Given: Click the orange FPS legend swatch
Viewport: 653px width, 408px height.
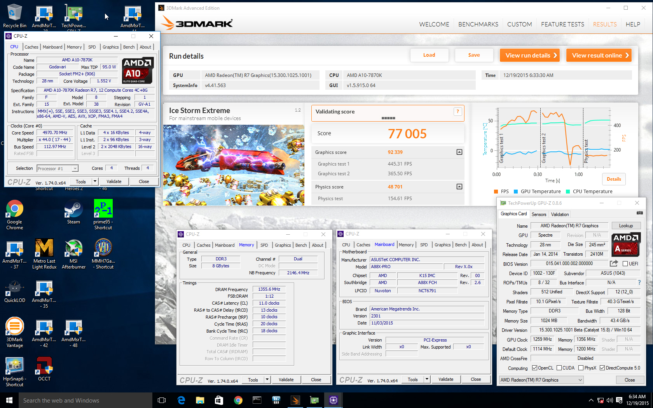Looking at the screenshot, I should (496, 192).
